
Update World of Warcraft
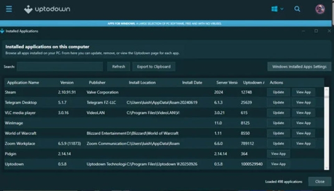coord(278,133)
